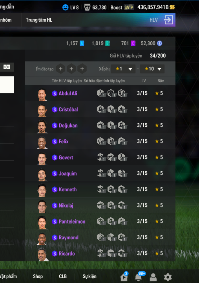The image size is (199, 283).
Task: Add coach to first training slot
Action: click(x=60, y=69)
